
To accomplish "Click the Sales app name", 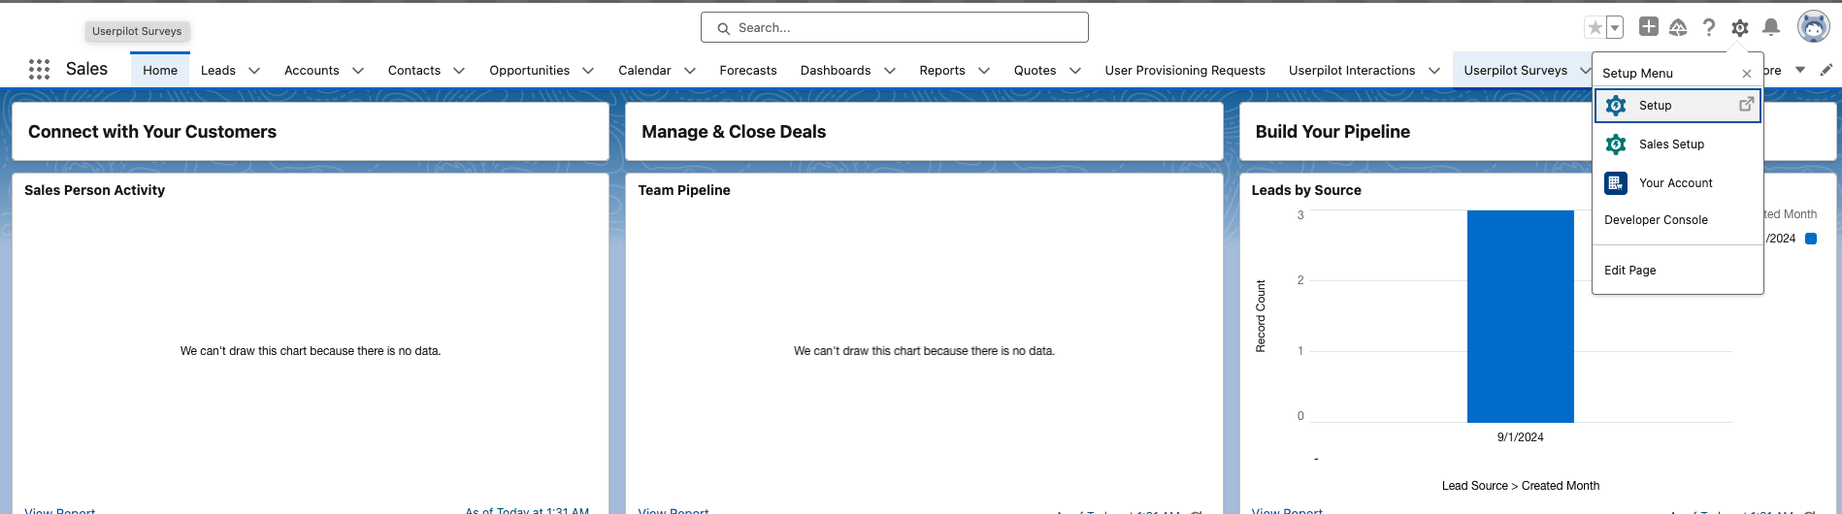I will click(86, 69).
